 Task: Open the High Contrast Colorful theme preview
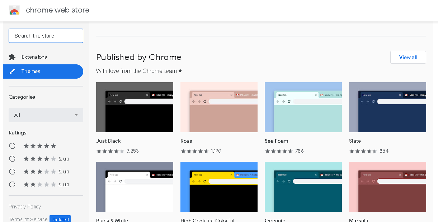click(219, 187)
